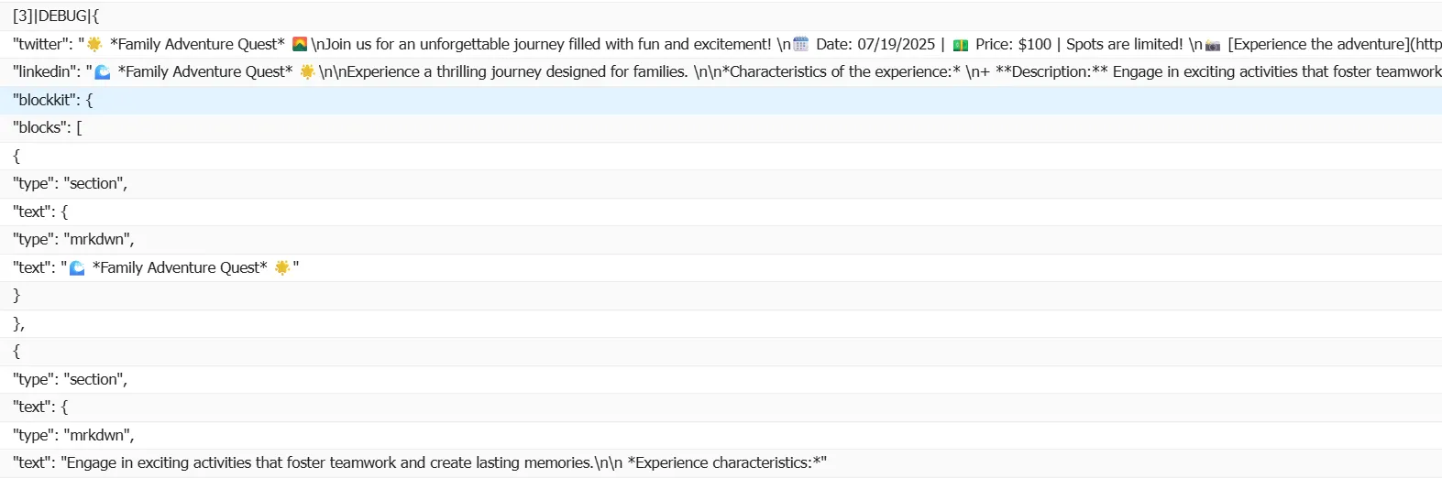Viewport: 1442px width, 478px height.
Task: Click the camera emoji before Experience the adventure
Action: coord(1213,45)
